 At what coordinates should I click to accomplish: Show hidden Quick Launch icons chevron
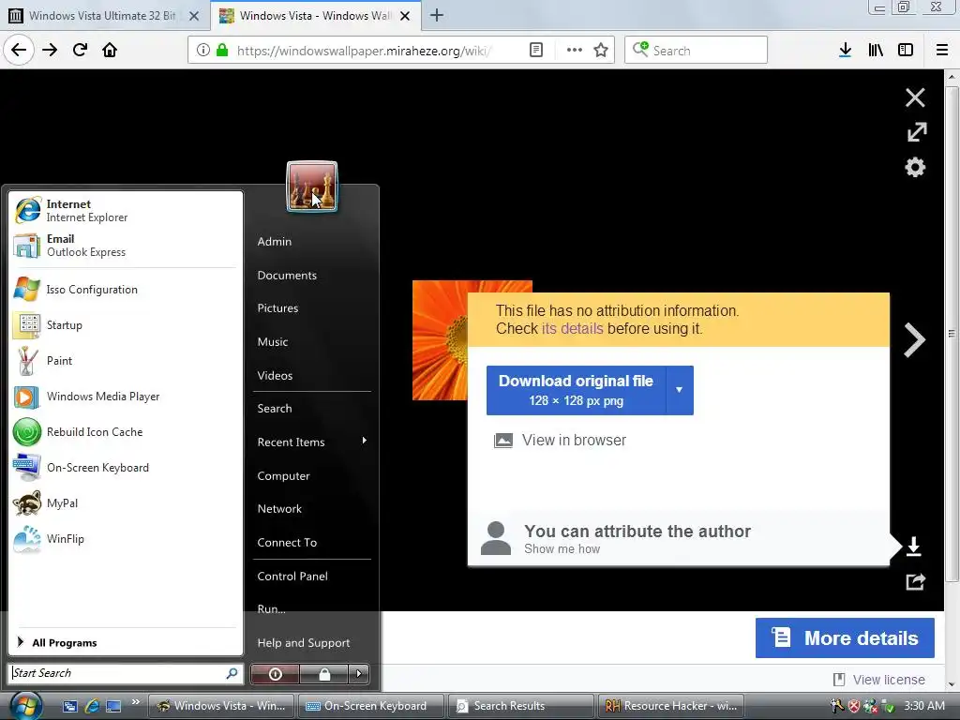[135, 701]
